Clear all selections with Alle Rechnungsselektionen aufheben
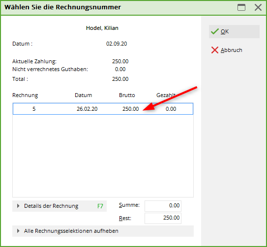 (x=103, y=231)
